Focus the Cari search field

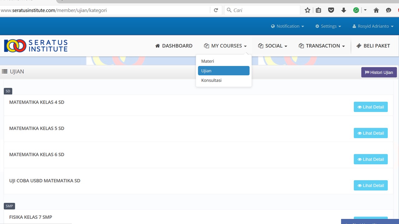point(262,10)
